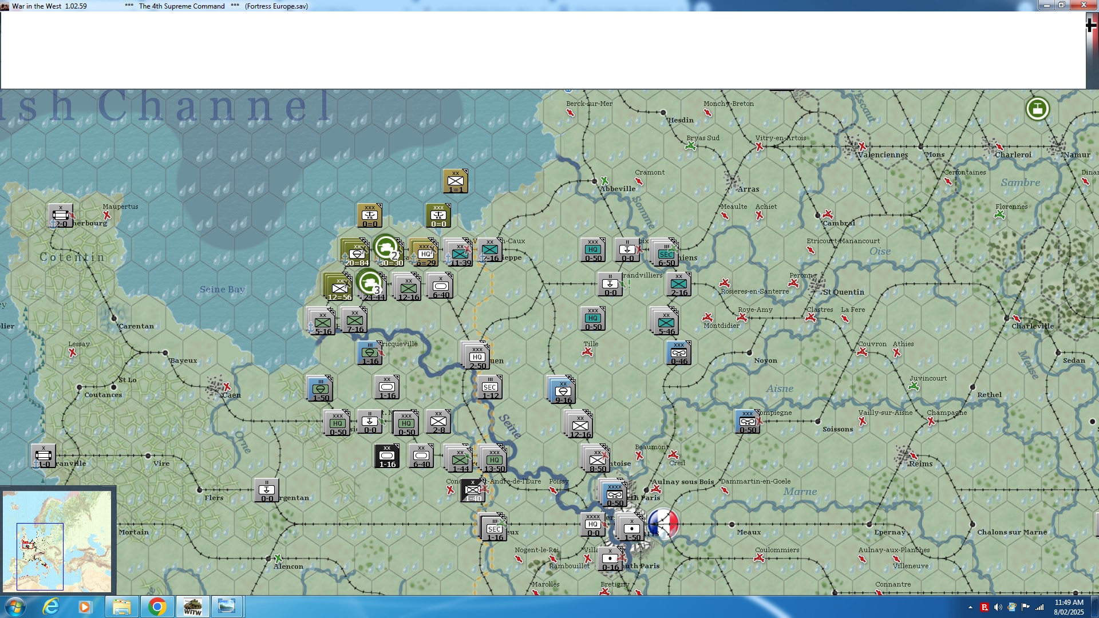This screenshot has width=1099, height=618.
Task: Click the French flag marker at Paris
Action: (x=664, y=524)
